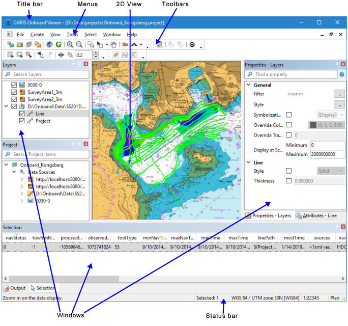This screenshot has width=348, height=326.
Task: Enable the Override Color checkbox
Action: pos(289,125)
